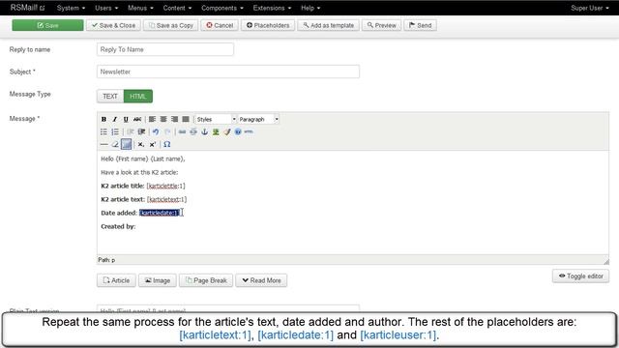Image resolution: width=619 pixels, height=348 pixels.
Task: Run code cleanup with the brush icon
Action: (226, 131)
